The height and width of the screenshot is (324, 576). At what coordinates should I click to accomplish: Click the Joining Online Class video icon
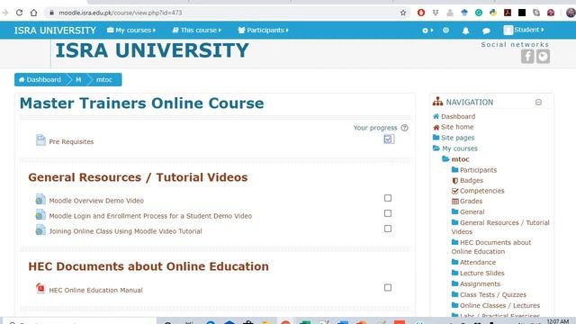point(40,230)
